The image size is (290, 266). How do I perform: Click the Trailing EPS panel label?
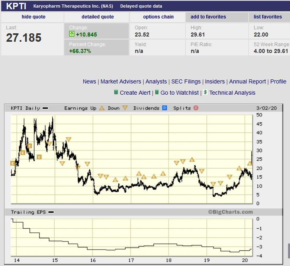click(28, 212)
